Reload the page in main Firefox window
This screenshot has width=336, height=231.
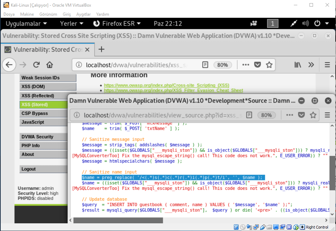(36, 65)
